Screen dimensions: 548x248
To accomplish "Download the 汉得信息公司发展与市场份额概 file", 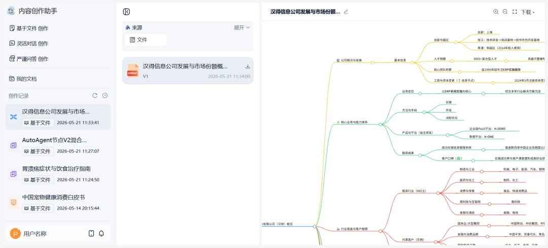I will click(x=248, y=66).
